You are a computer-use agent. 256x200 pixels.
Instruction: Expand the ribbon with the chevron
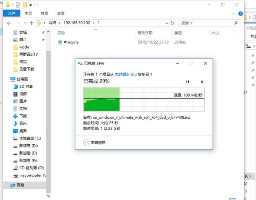[x=234, y=14]
